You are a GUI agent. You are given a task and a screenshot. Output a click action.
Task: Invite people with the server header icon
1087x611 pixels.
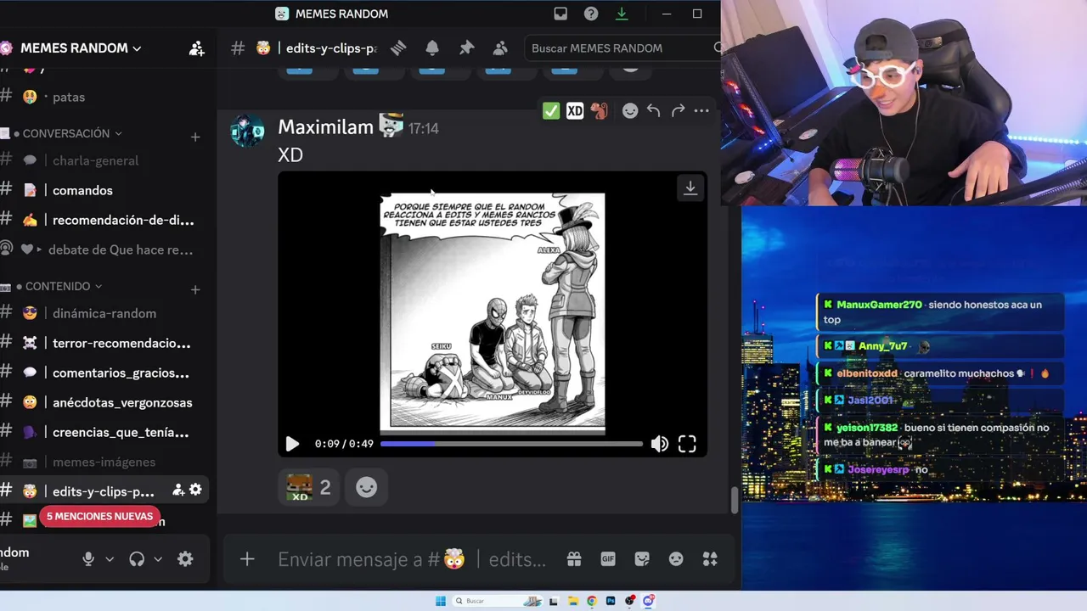coord(196,48)
